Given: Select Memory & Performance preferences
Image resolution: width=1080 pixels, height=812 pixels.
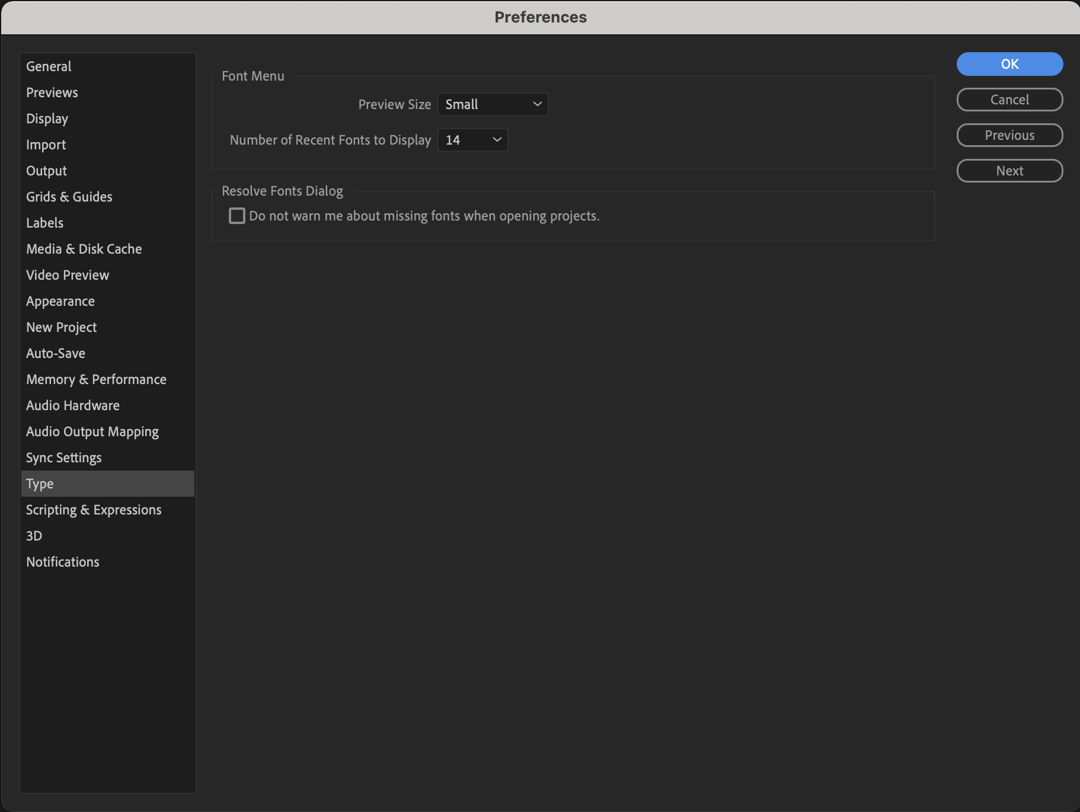Looking at the screenshot, I should coord(96,379).
